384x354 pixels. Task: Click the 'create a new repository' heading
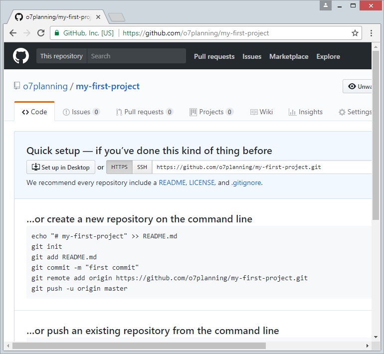[x=139, y=219]
